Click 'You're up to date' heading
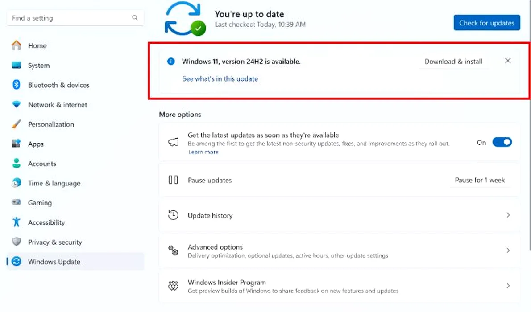 [249, 14]
